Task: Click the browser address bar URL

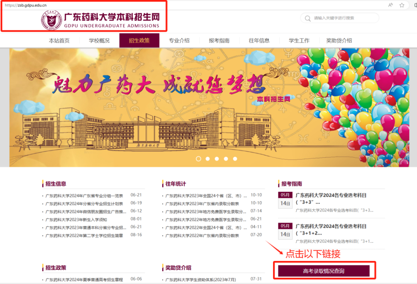Action: 25,5
